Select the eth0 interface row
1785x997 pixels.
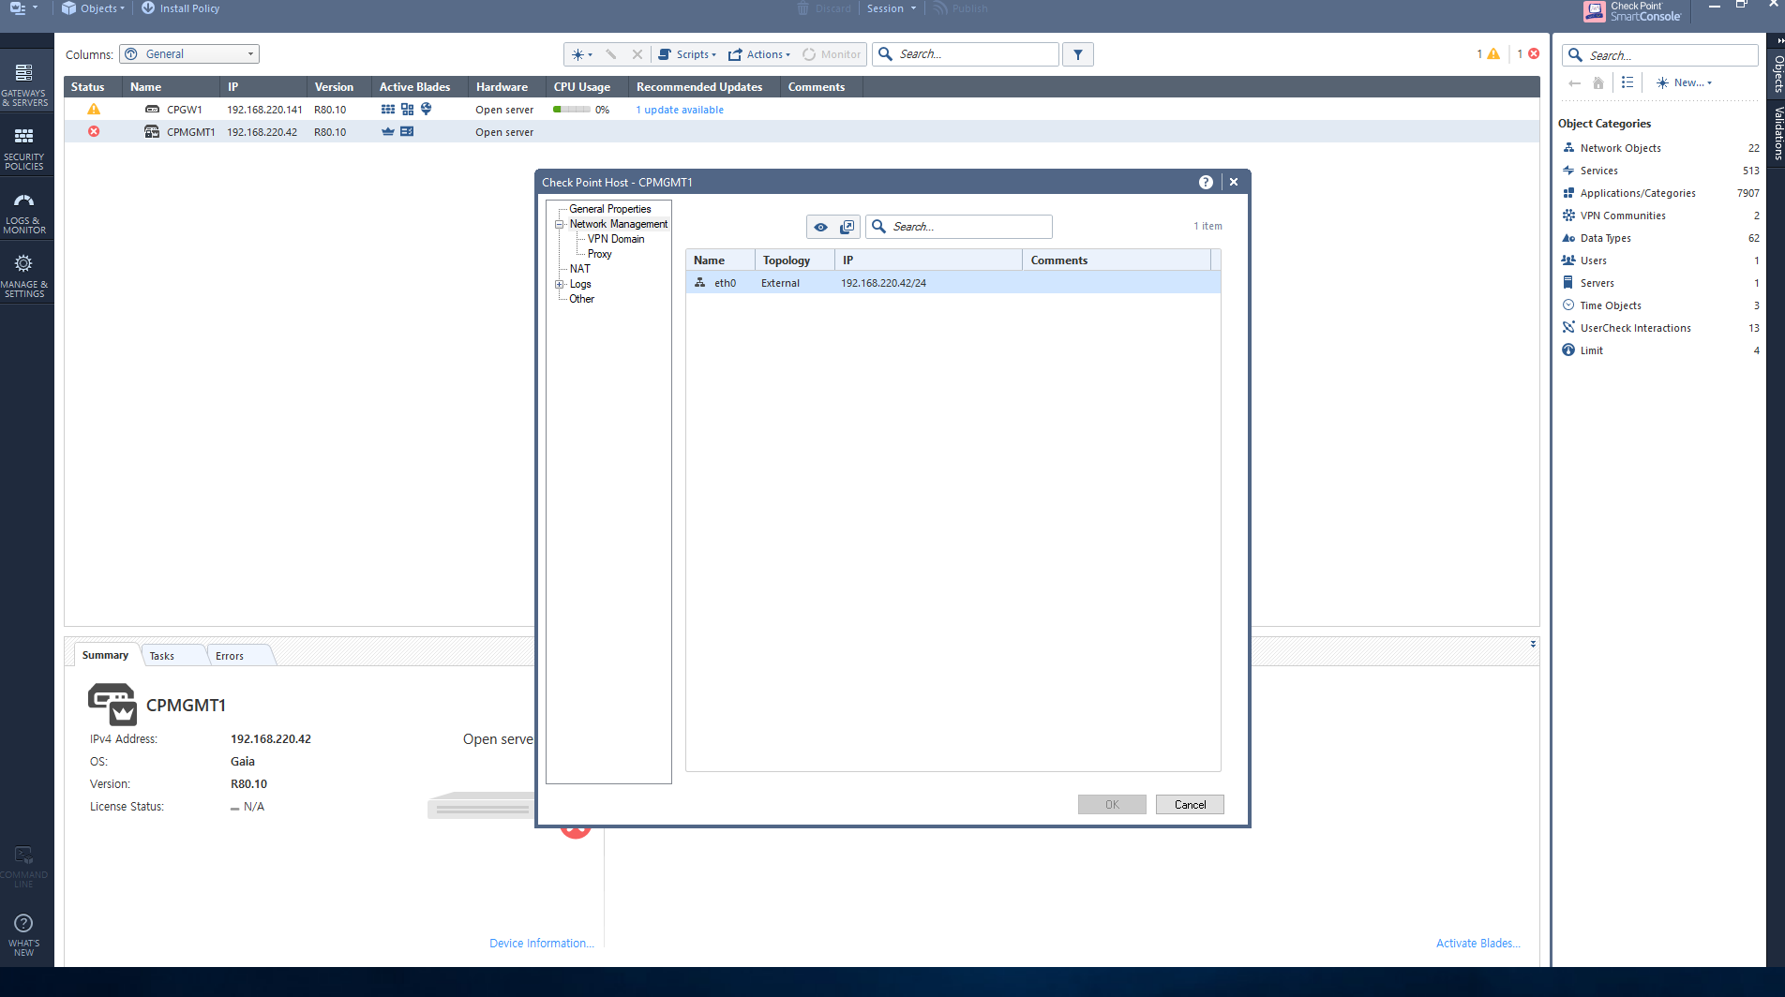(952, 283)
